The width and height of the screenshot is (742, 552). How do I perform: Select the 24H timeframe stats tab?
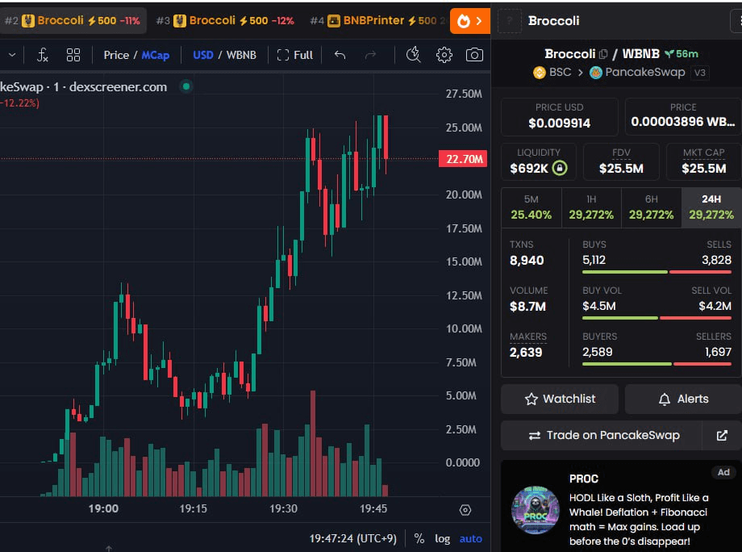pos(711,207)
